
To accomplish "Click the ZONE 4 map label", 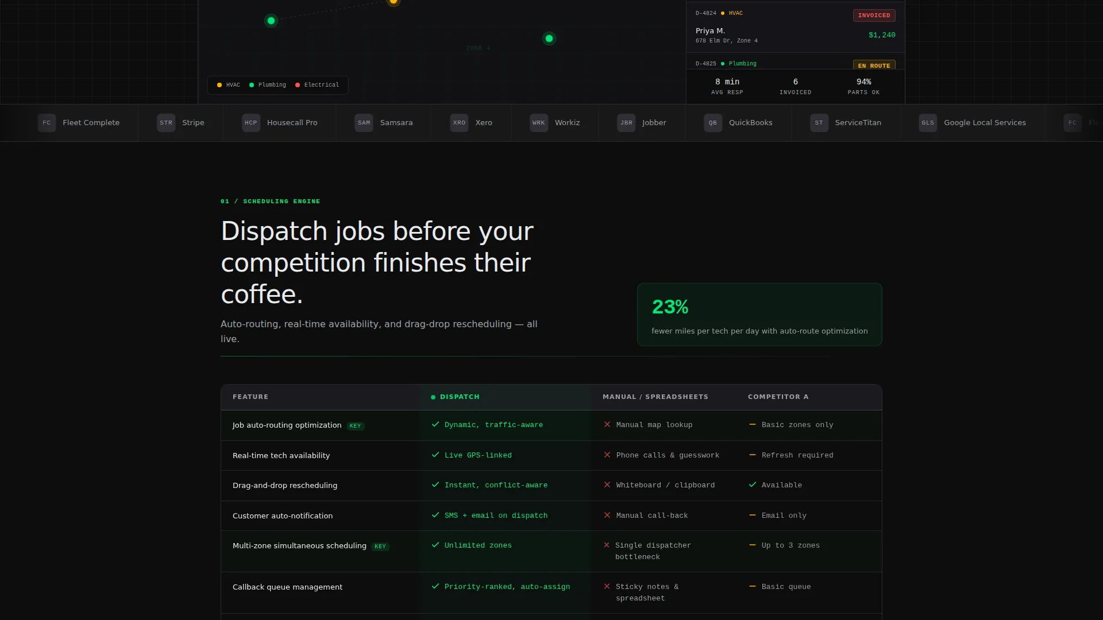I will tap(478, 48).
